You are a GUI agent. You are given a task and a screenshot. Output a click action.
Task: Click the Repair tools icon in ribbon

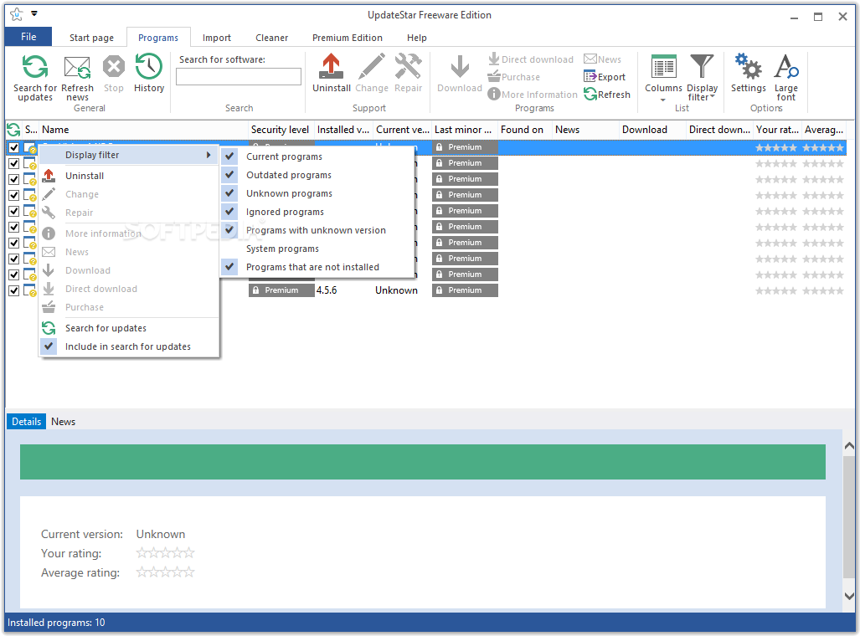pyautogui.click(x=408, y=67)
